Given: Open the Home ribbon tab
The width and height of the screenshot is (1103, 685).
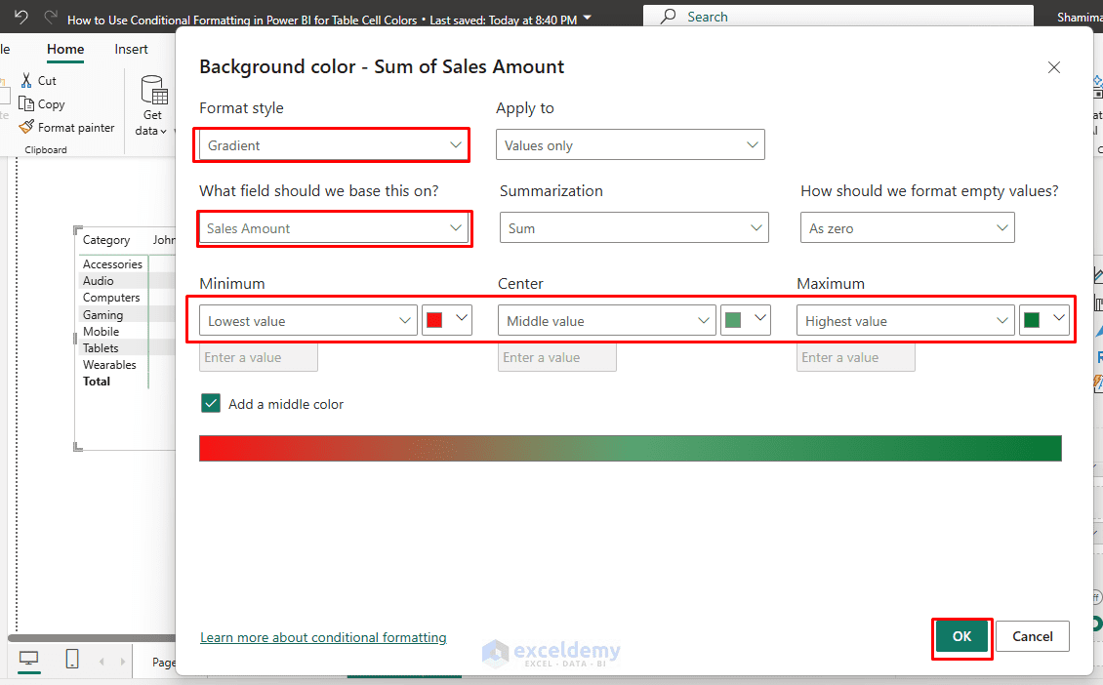Looking at the screenshot, I should (65, 49).
